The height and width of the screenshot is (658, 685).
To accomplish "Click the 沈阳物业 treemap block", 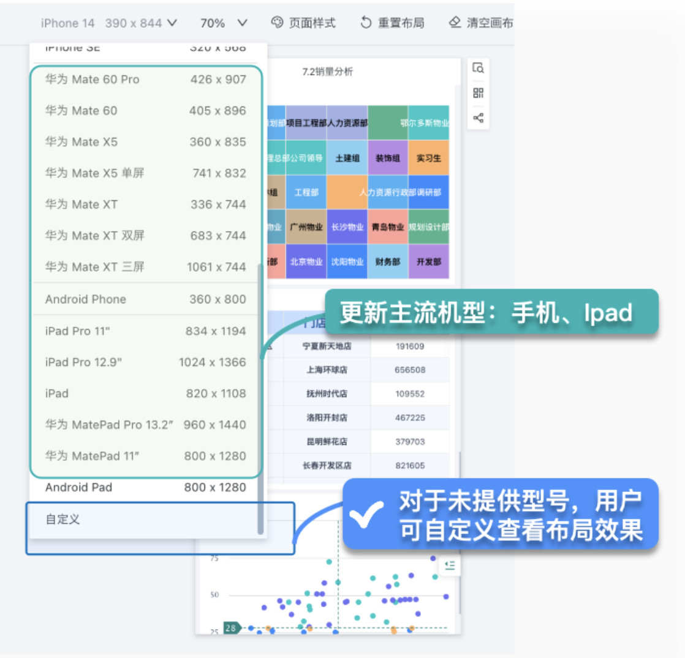I will tap(347, 262).
